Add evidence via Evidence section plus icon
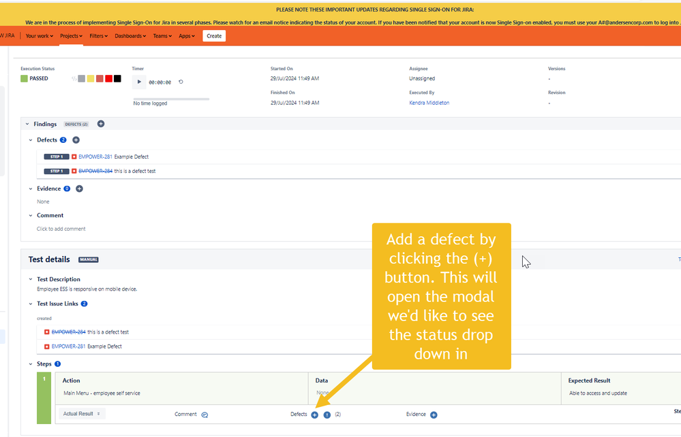This screenshot has height=437, width=681. tap(80, 189)
